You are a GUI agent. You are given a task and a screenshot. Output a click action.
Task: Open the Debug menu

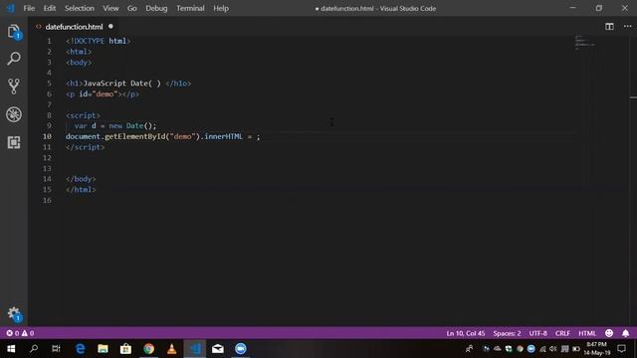pos(156,8)
